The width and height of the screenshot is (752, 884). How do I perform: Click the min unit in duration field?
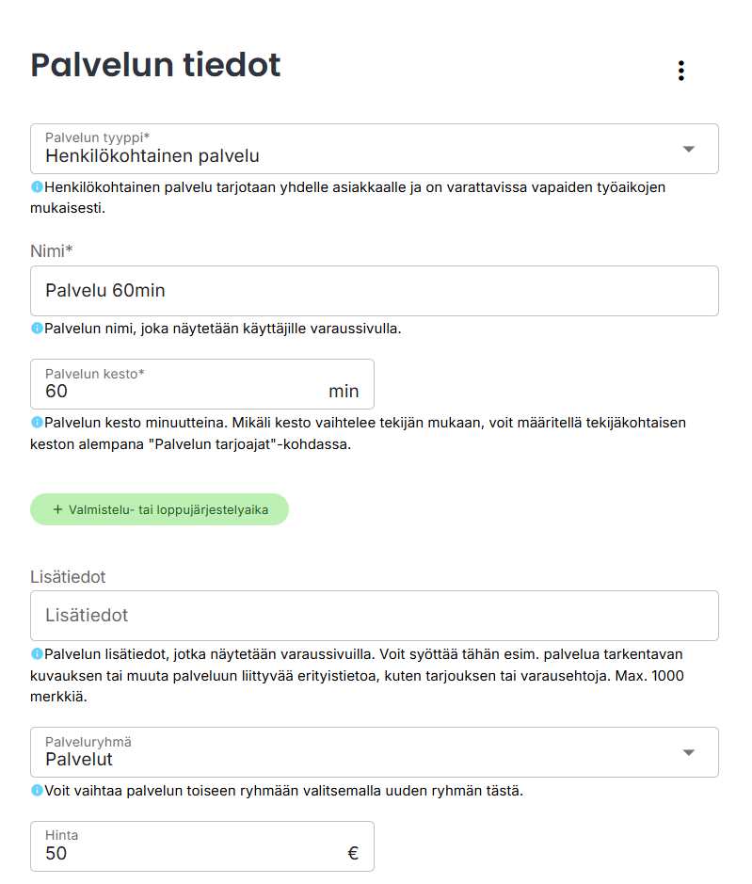(x=344, y=391)
